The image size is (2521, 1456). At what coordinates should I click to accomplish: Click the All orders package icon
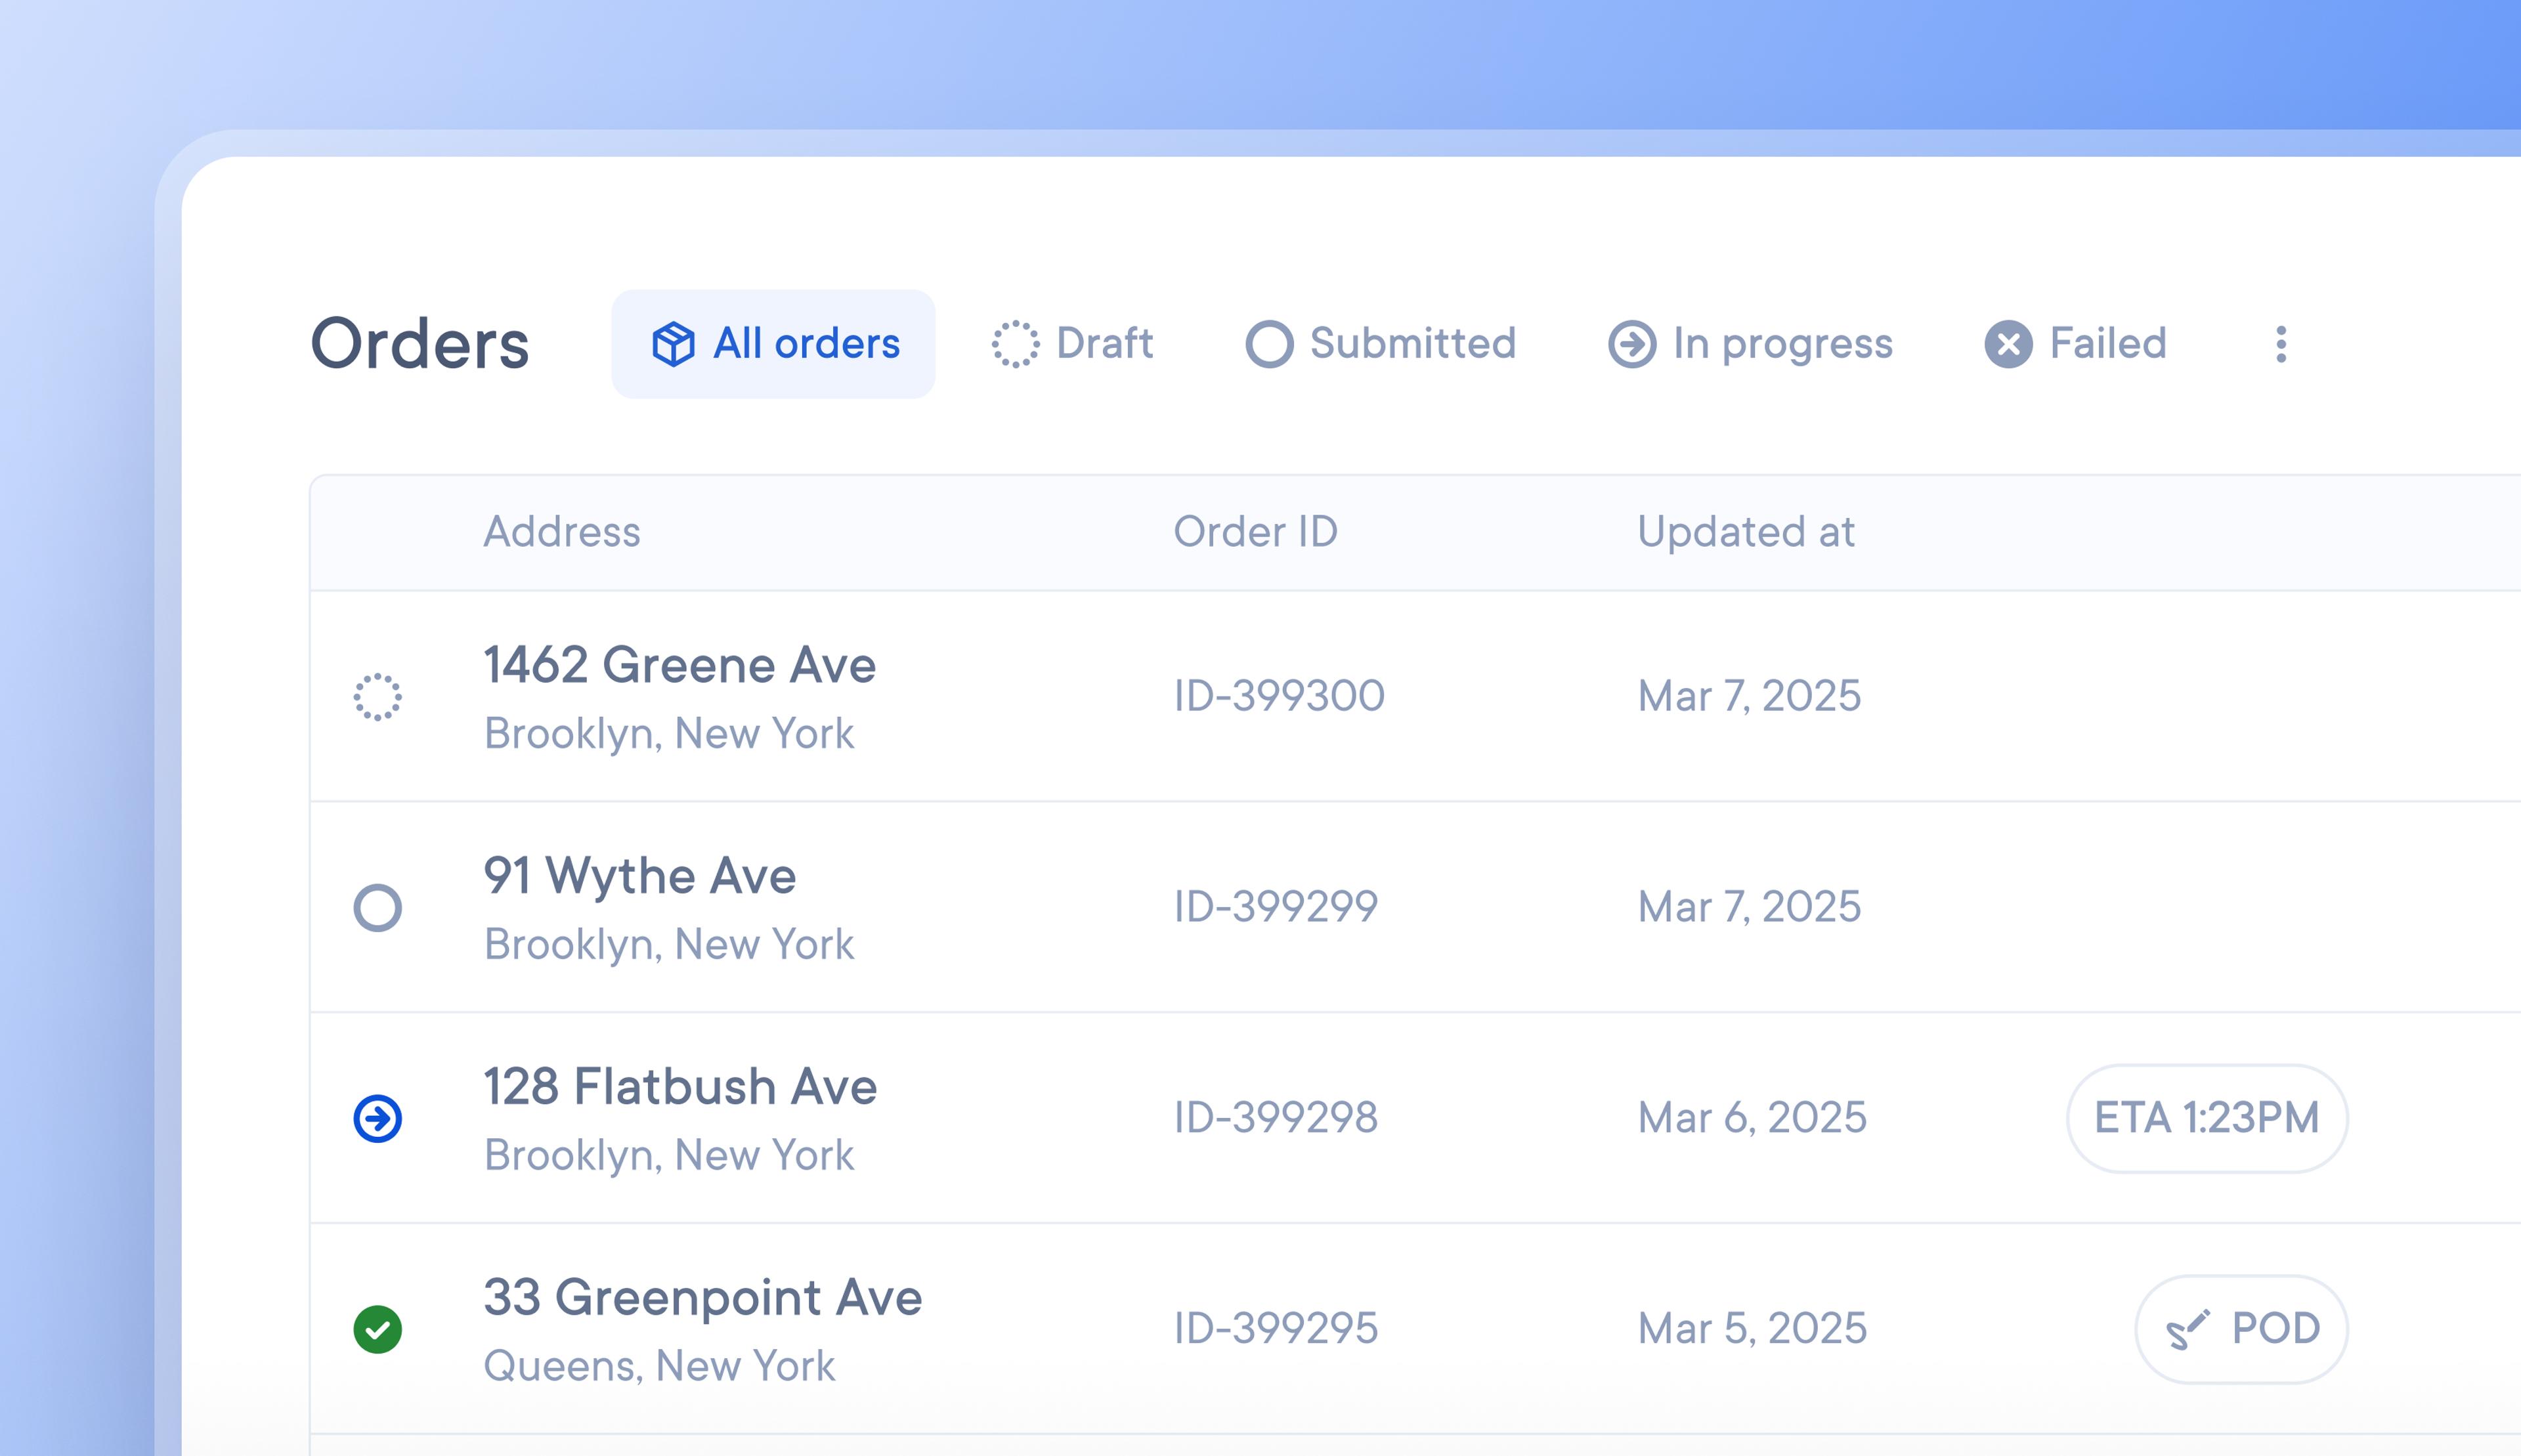click(x=673, y=344)
